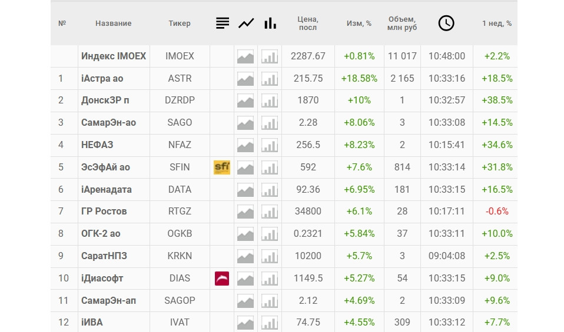Image resolution: width=564 pixels, height=332 pixels.
Task: Sort by Объем, млн руб header
Action: pos(402,24)
